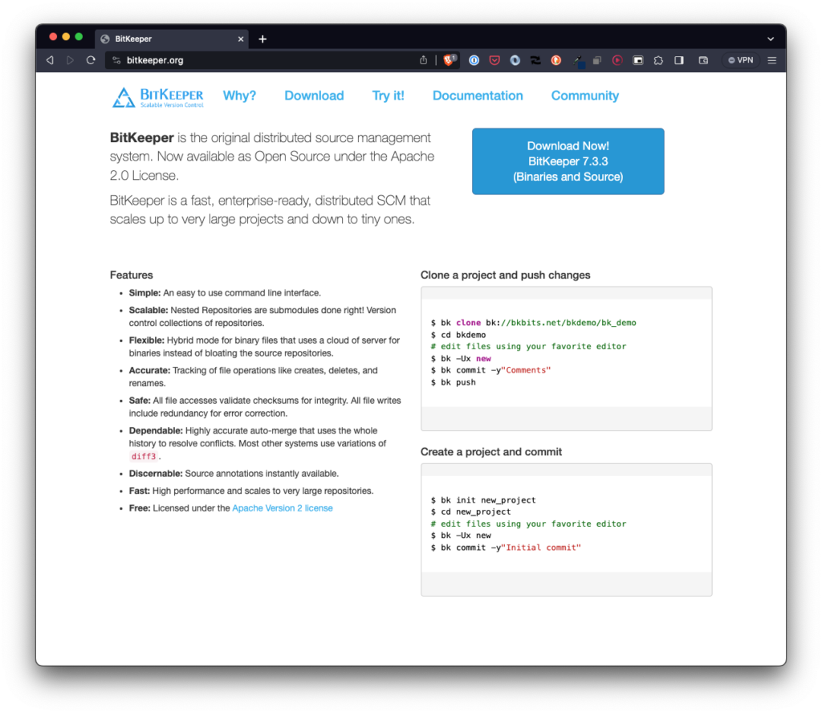Viewport: 822px width, 713px height.
Task: Click the 'Dependable:' feature bullet
Action: 258,443
